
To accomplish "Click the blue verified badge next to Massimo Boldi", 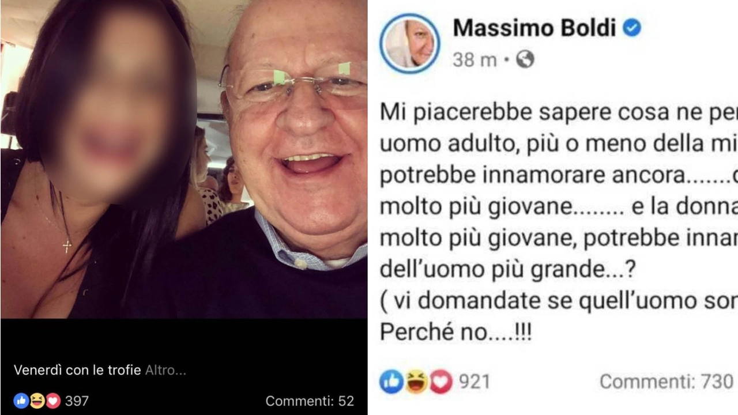I will click(x=632, y=28).
